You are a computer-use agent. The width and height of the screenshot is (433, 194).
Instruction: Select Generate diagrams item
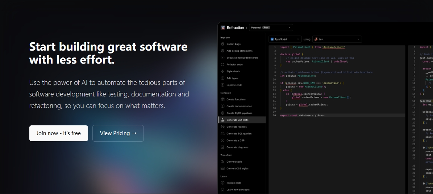point(242,147)
